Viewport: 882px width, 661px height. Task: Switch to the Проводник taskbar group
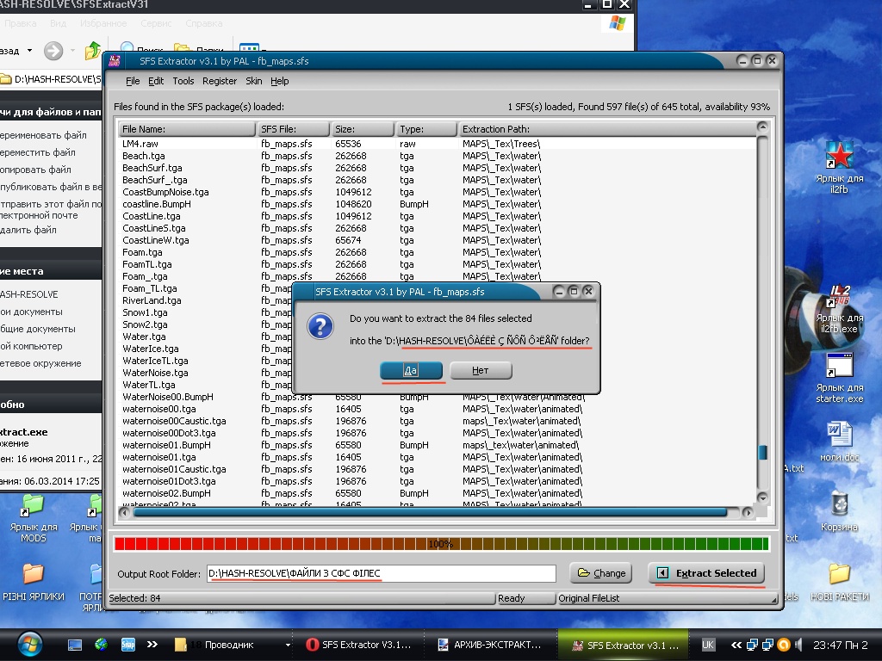coord(232,645)
